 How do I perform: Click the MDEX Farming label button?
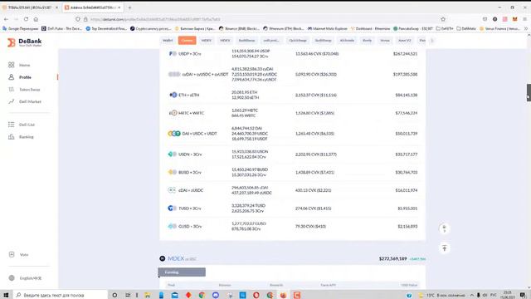click(182, 272)
